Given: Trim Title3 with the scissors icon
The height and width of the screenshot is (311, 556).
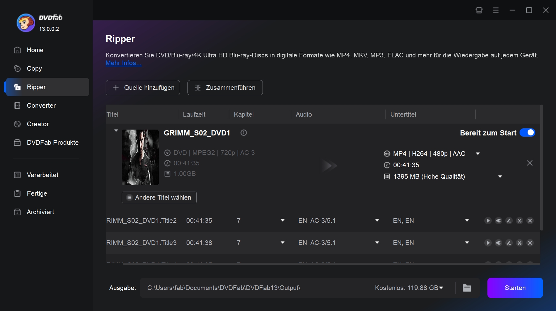Looking at the screenshot, I should point(520,243).
